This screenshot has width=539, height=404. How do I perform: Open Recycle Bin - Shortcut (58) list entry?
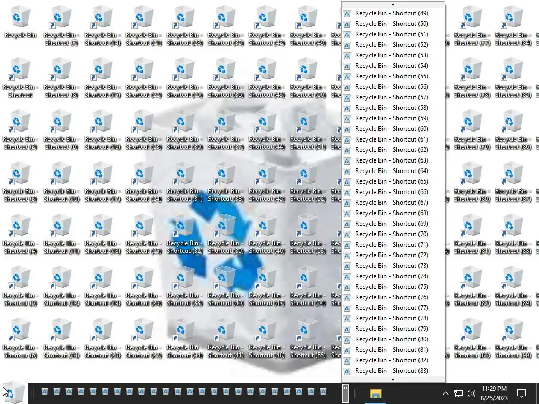coord(393,108)
